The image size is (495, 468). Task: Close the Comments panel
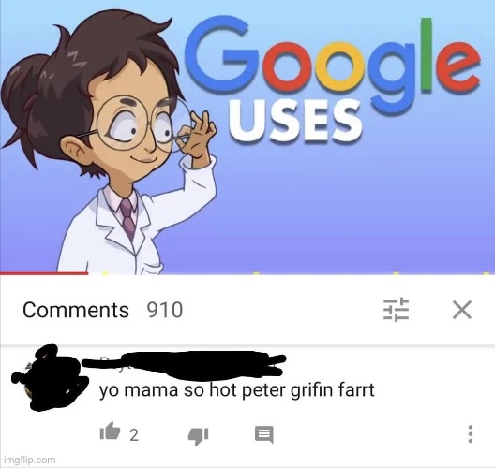462,310
